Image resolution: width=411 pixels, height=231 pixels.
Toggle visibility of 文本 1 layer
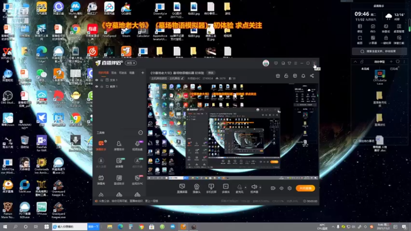[97, 80]
